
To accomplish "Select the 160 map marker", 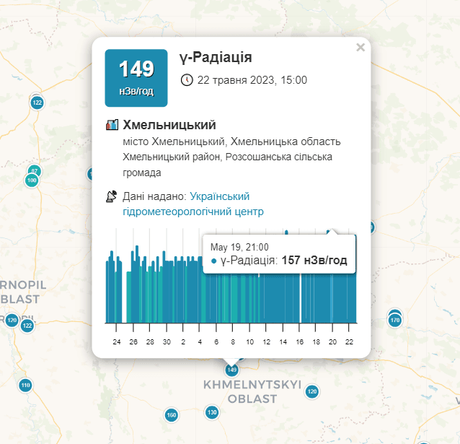I will 172,415.
